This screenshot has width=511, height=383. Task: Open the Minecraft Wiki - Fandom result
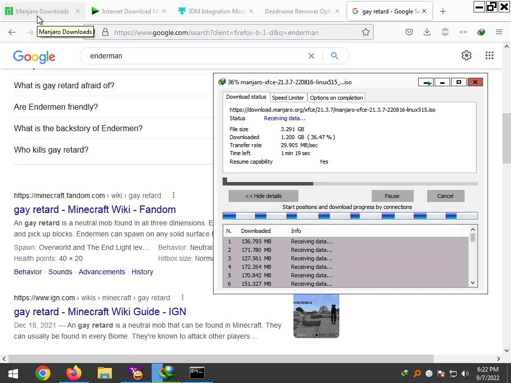click(95, 209)
